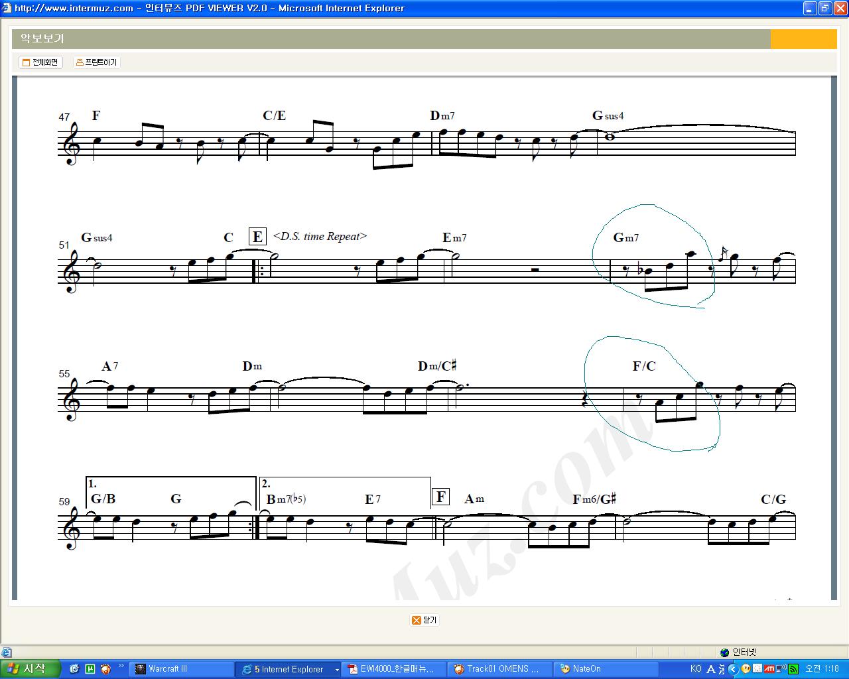The width and height of the screenshot is (849, 679).
Task: Click the Em7 chord label
Action: [x=455, y=237]
